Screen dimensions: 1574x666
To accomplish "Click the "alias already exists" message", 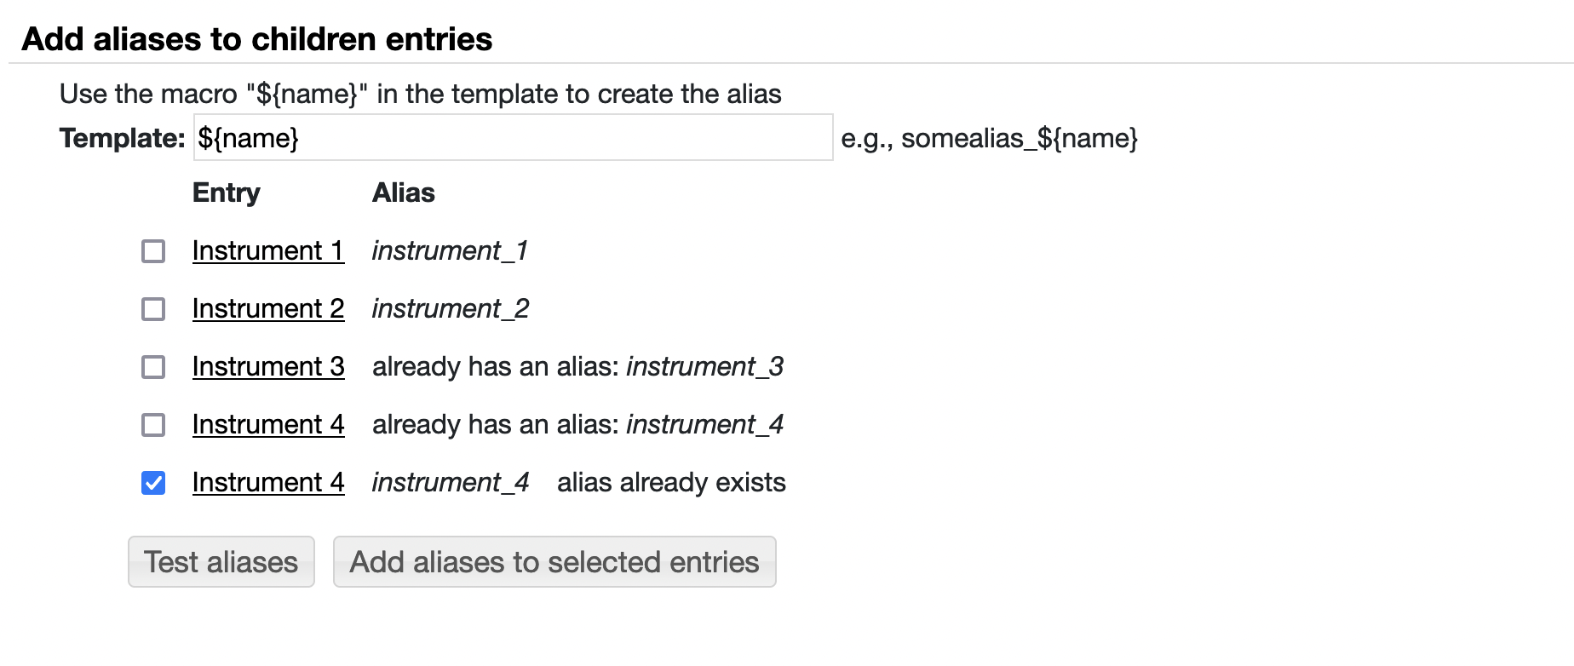I will tap(671, 483).
